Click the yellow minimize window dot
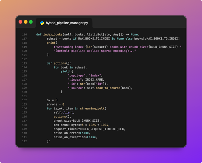Viewport: 202px width, 163px height. pyautogui.click(x=26, y=22)
